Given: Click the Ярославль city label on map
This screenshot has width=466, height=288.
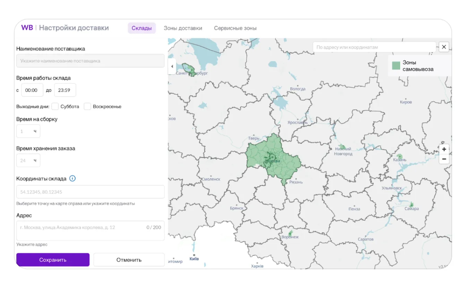Looking at the screenshot, I should 297,122.
